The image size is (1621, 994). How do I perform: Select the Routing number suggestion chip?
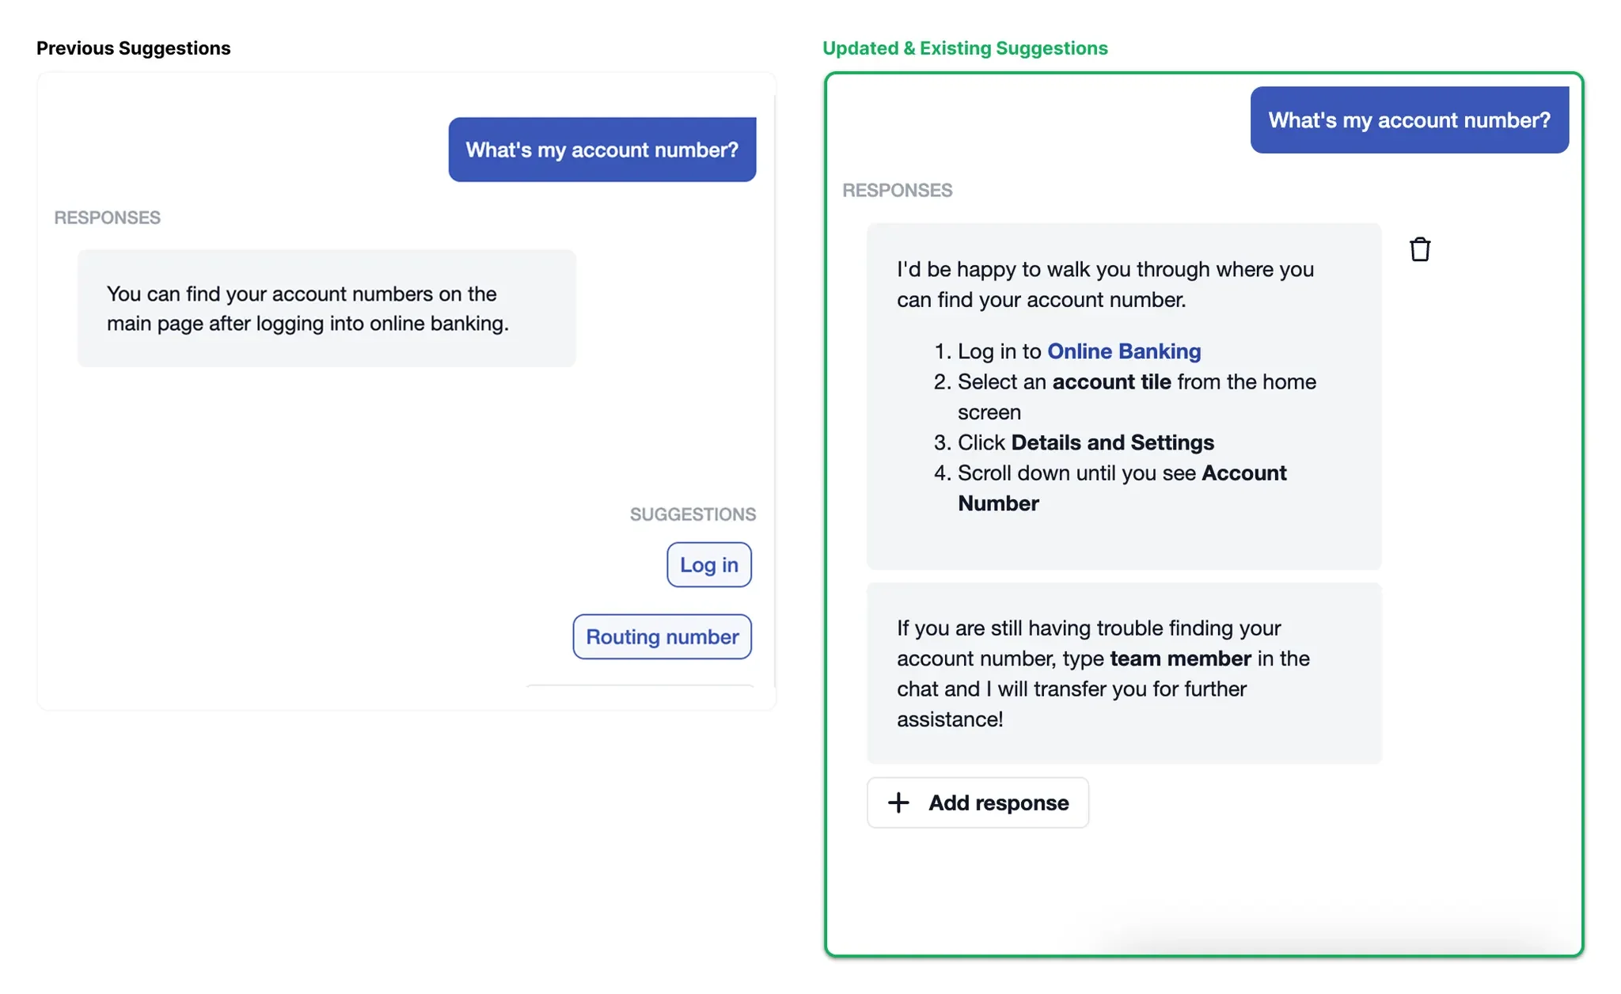(x=662, y=637)
